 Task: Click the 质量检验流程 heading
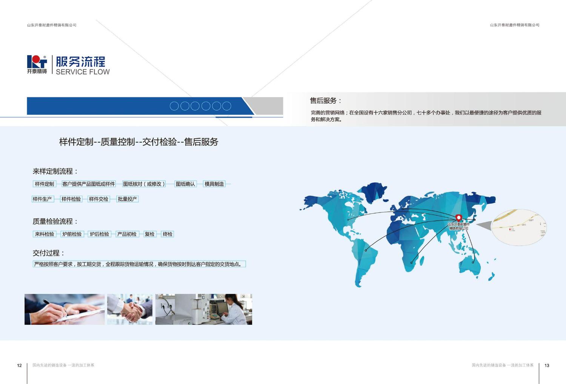click(x=55, y=221)
